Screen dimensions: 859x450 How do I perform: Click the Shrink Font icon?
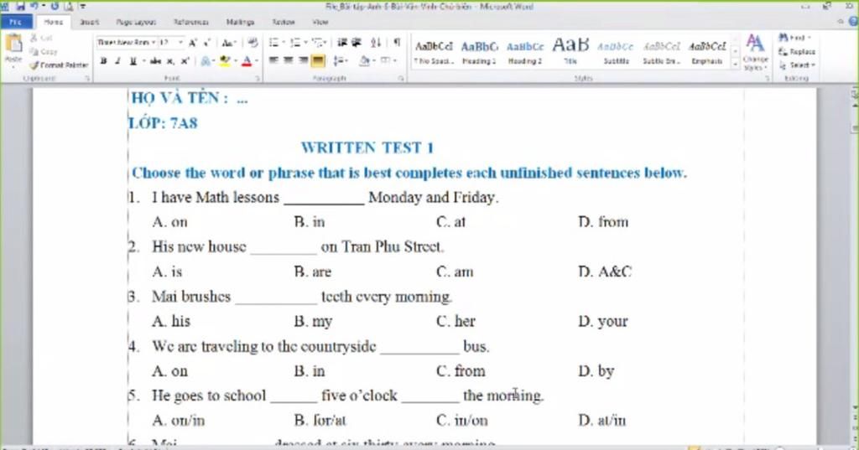pos(206,43)
